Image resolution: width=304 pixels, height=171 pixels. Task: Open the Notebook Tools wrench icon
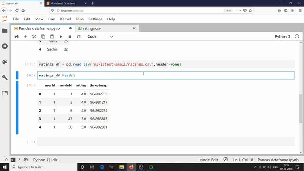coord(5,77)
